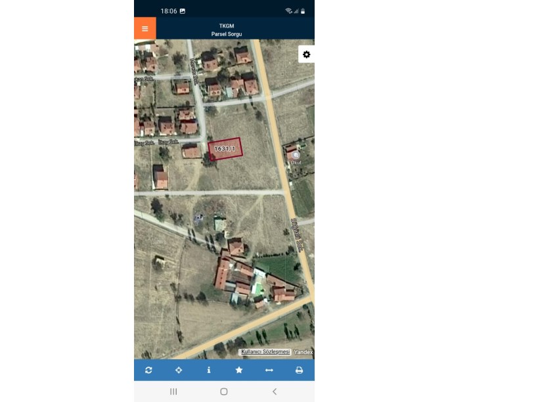The image size is (536, 402).
Task: Tap the TKGM Parsel Sorgu title
Action: pyautogui.click(x=227, y=30)
